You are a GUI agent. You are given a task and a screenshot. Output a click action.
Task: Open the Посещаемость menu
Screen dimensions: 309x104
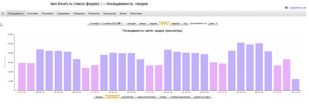click(x=16, y=13)
